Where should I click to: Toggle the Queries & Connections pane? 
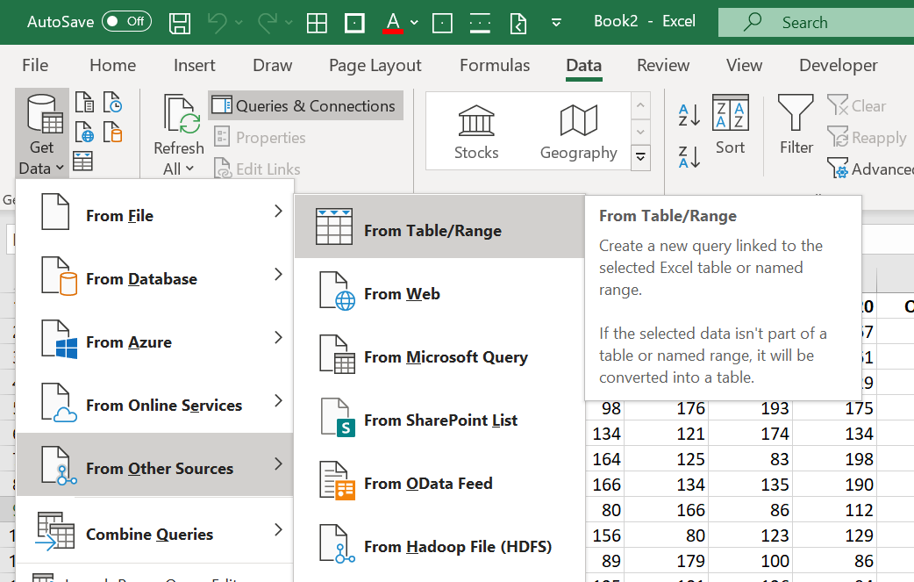305,106
